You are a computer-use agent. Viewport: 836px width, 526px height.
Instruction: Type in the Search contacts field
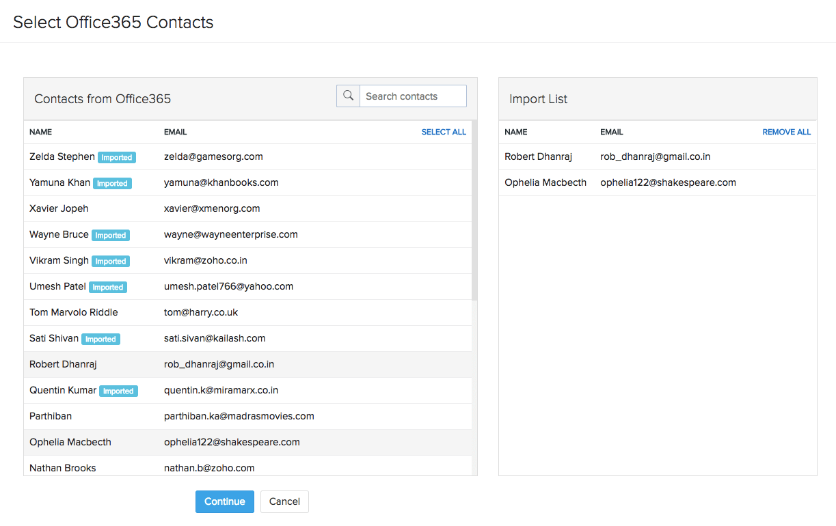pyautogui.click(x=413, y=96)
